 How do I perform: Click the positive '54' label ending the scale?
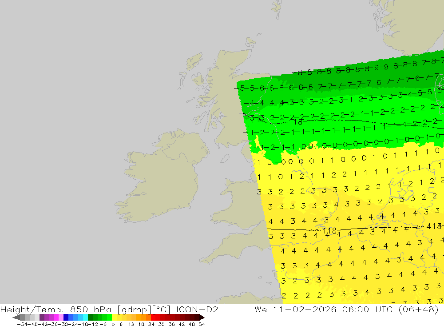202,324
